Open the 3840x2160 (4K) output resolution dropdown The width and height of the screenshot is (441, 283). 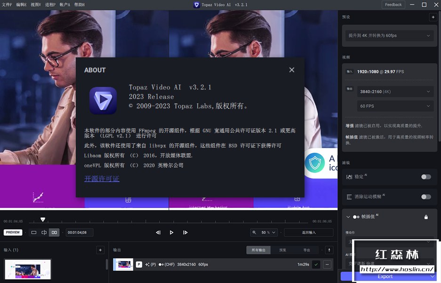point(395,92)
